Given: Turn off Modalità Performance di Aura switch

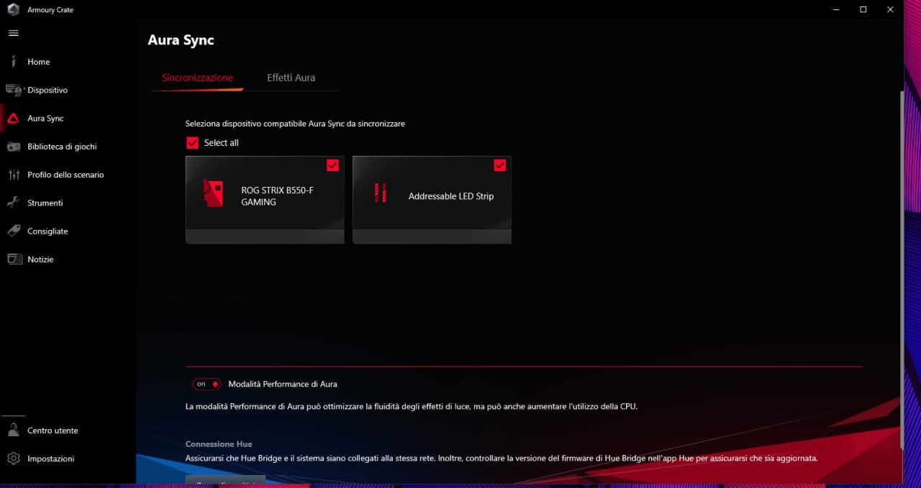Looking at the screenshot, I should (207, 384).
